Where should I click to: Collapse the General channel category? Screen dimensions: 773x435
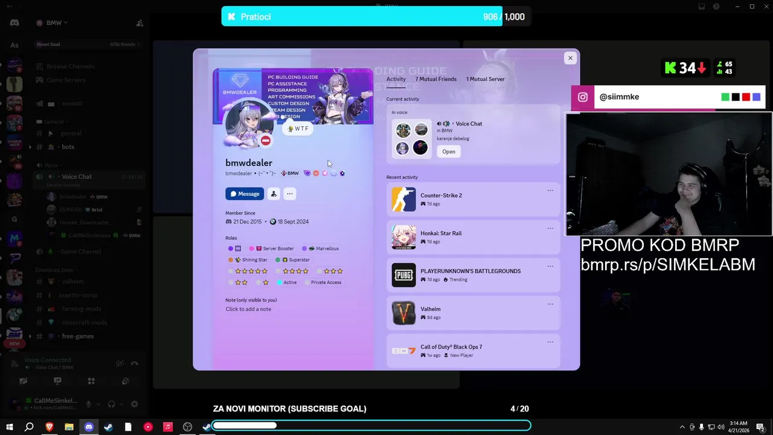click(x=53, y=121)
